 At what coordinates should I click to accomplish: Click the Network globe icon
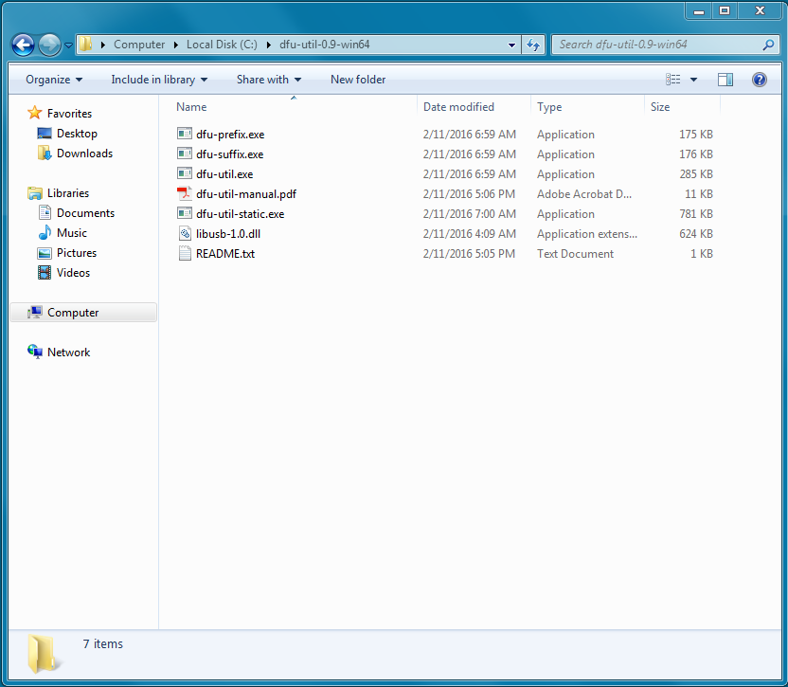[35, 352]
